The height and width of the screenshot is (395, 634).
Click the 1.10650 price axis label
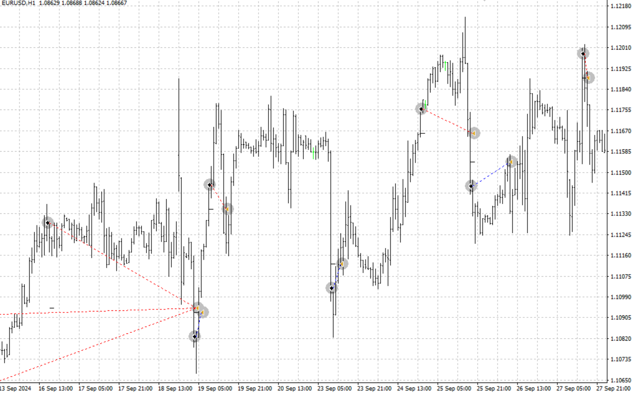pyautogui.click(x=620, y=380)
